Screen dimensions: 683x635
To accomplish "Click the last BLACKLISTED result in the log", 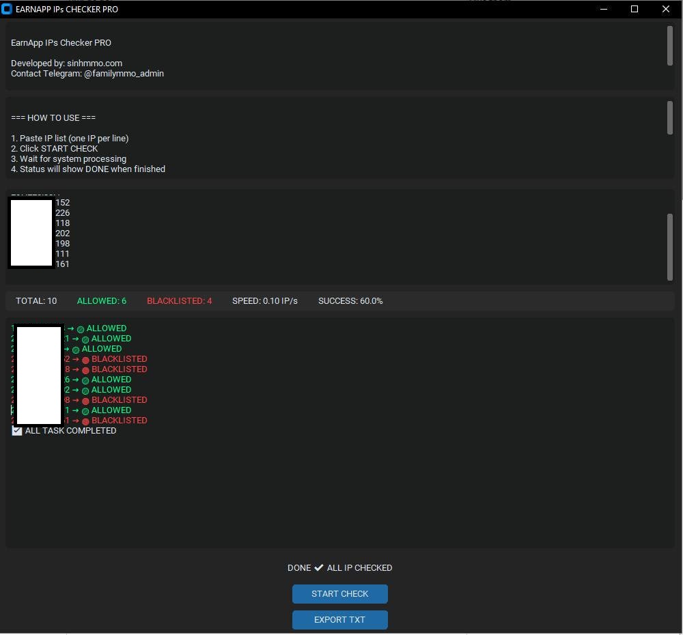I will tap(120, 421).
